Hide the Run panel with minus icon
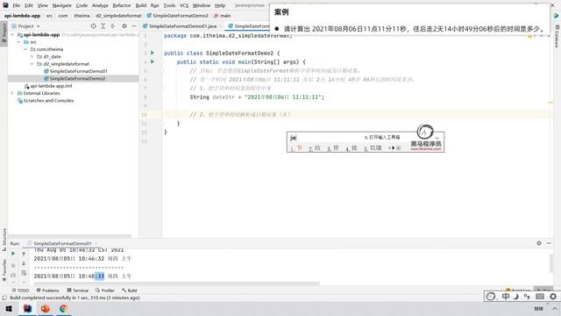 [549, 243]
